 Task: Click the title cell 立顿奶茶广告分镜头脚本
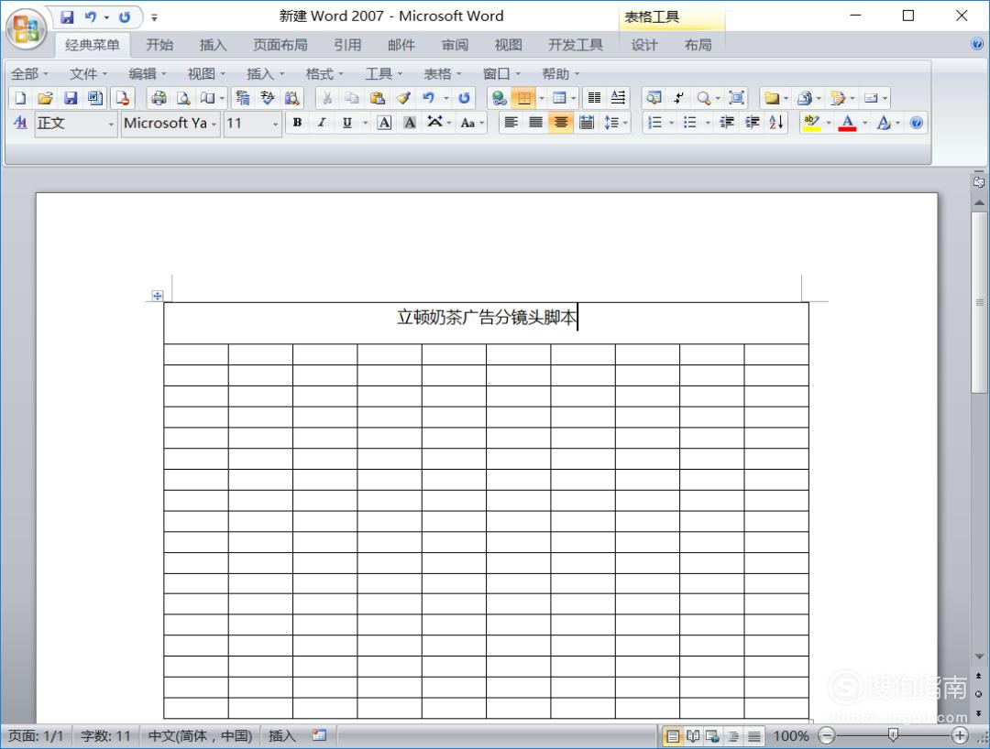click(x=486, y=322)
